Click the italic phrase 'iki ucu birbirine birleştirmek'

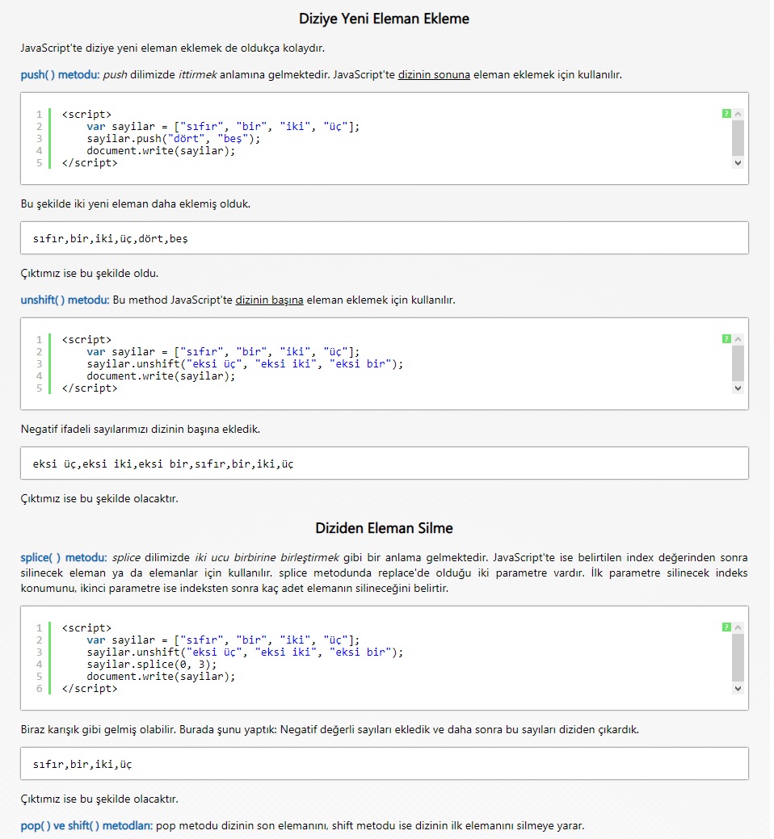[x=267, y=557]
